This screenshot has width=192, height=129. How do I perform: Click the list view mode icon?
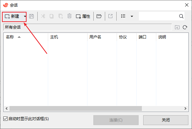point(123,16)
